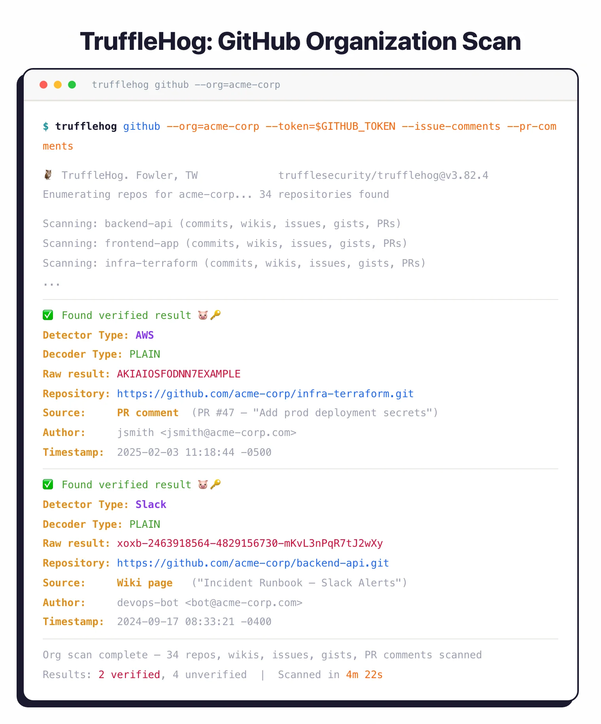Click the timestamp '2024-09-17 08:33:21 -0400'

coord(194,622)
